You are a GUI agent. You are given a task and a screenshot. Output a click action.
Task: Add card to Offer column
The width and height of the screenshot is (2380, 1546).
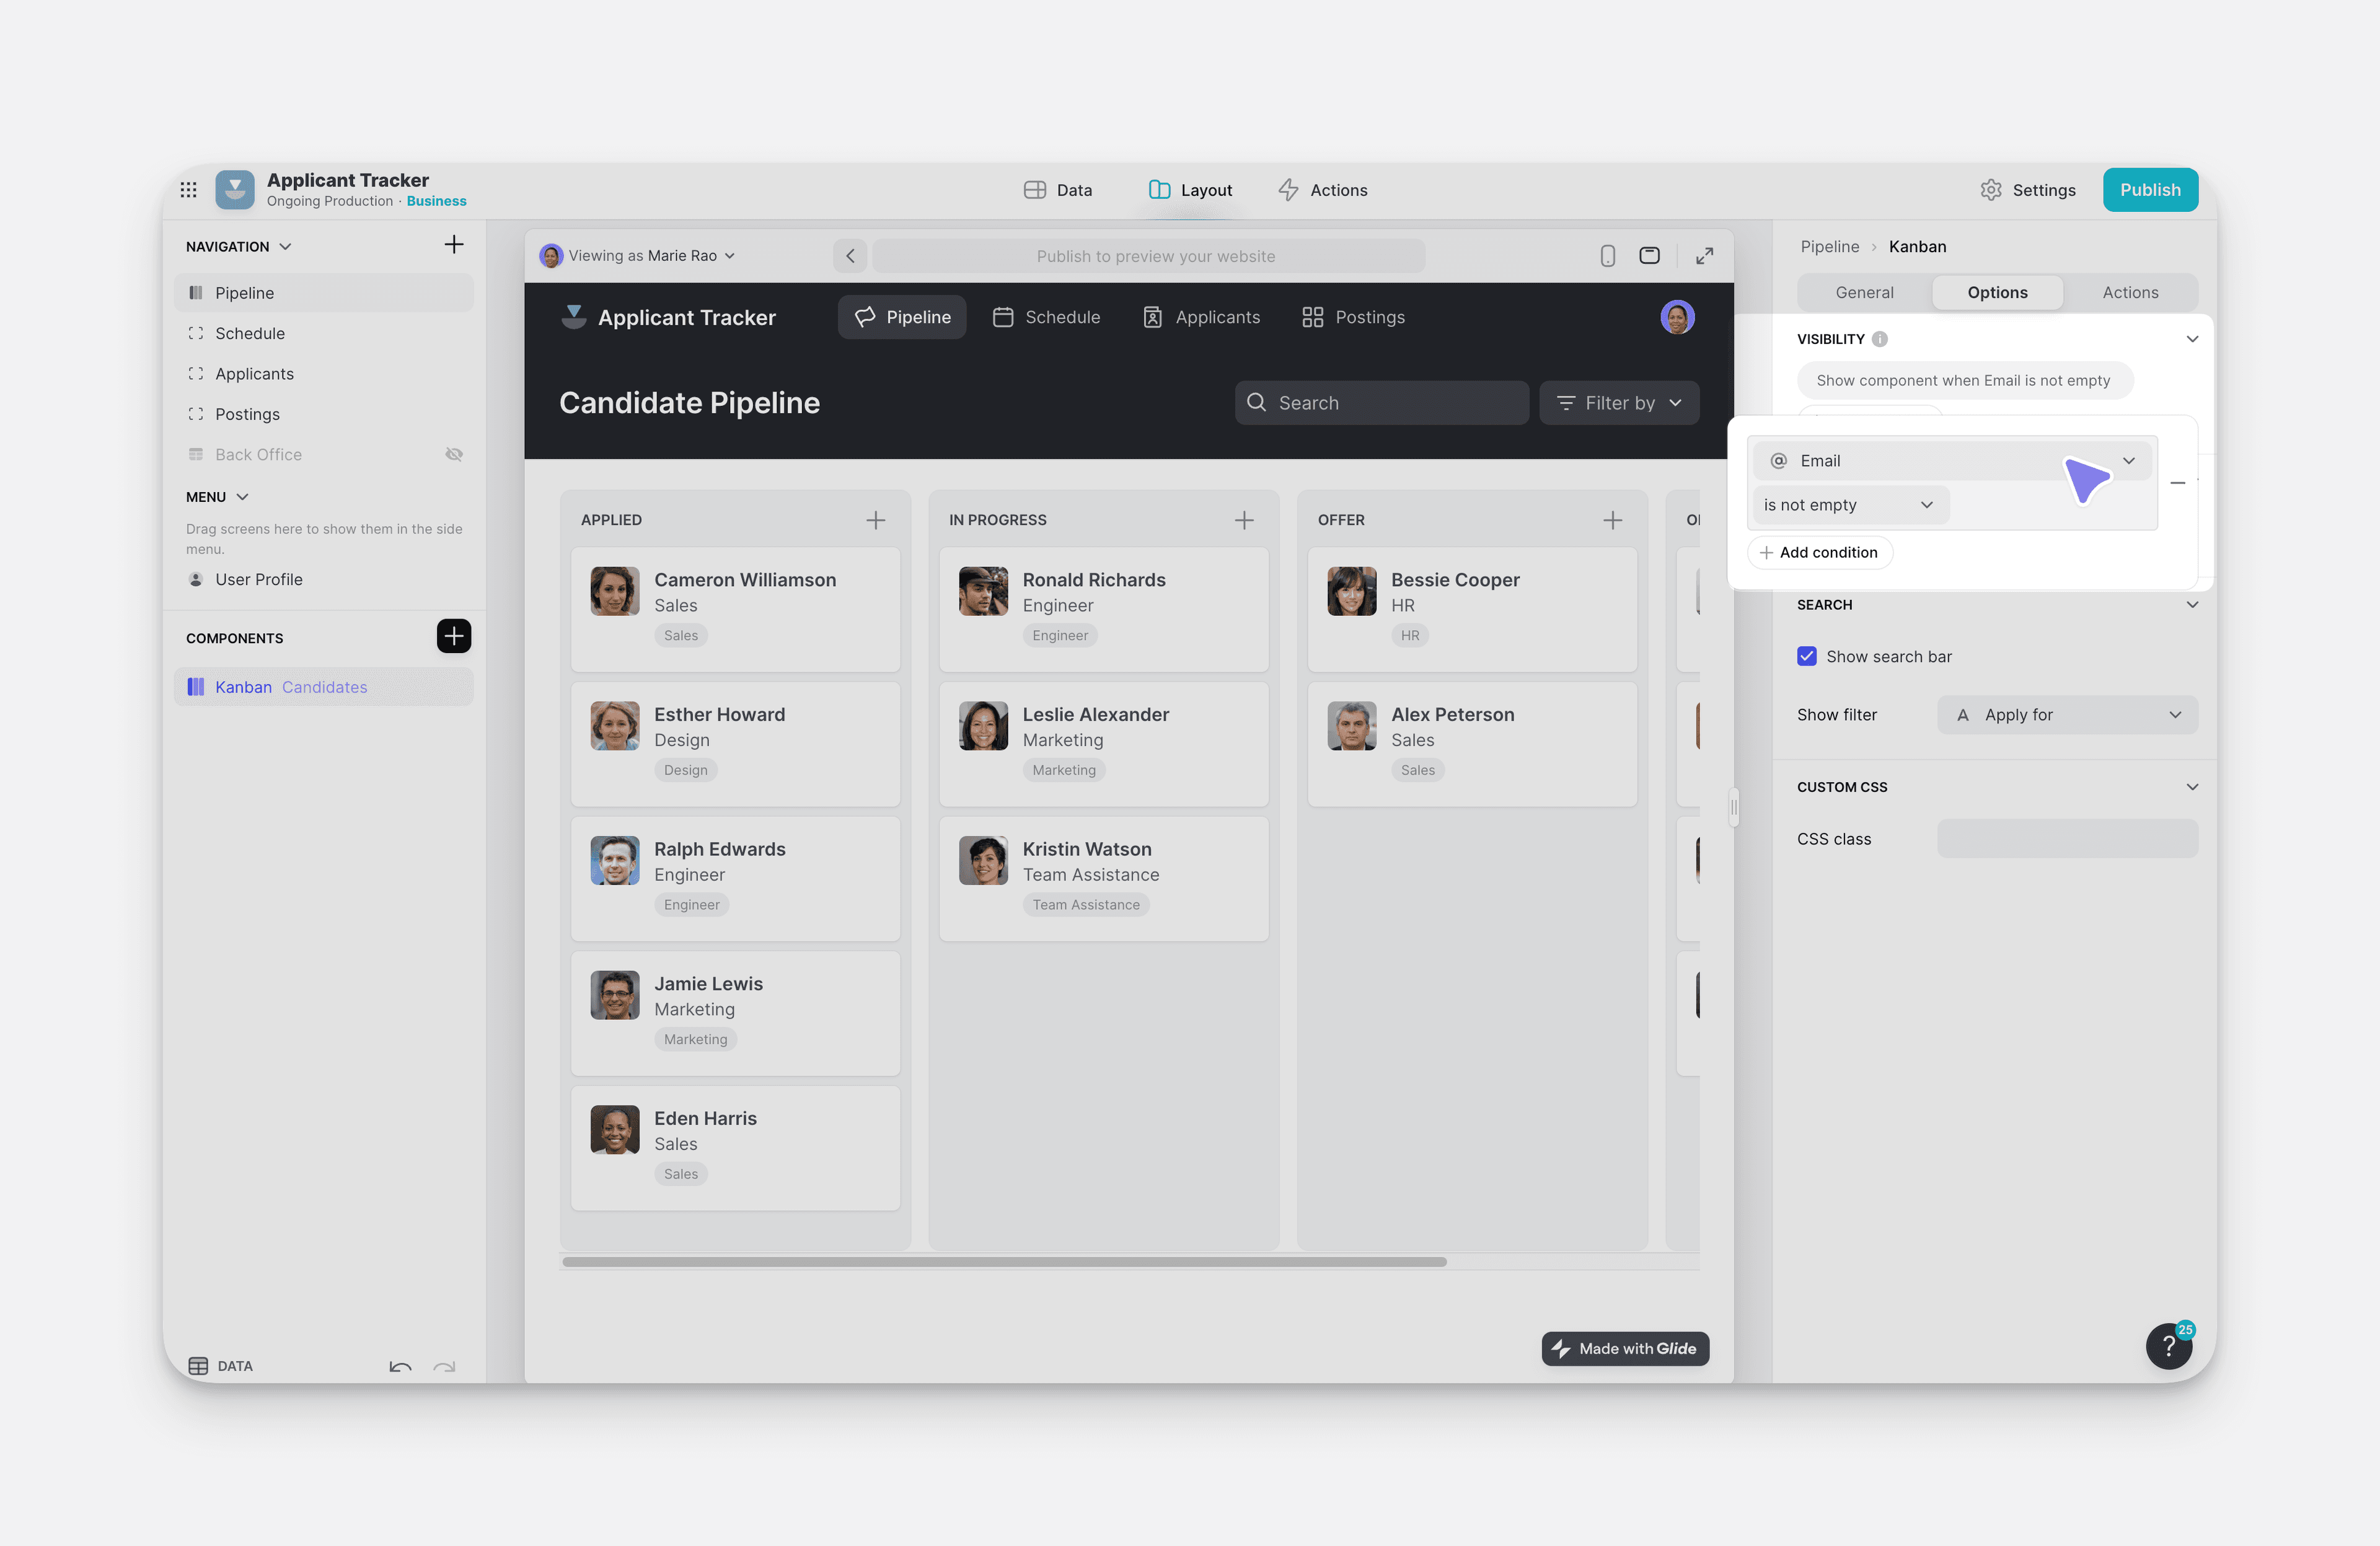tap(1613, 520)
